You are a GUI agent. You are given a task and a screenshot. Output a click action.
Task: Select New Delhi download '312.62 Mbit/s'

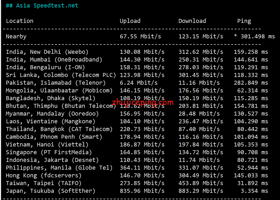click(201, 52)
